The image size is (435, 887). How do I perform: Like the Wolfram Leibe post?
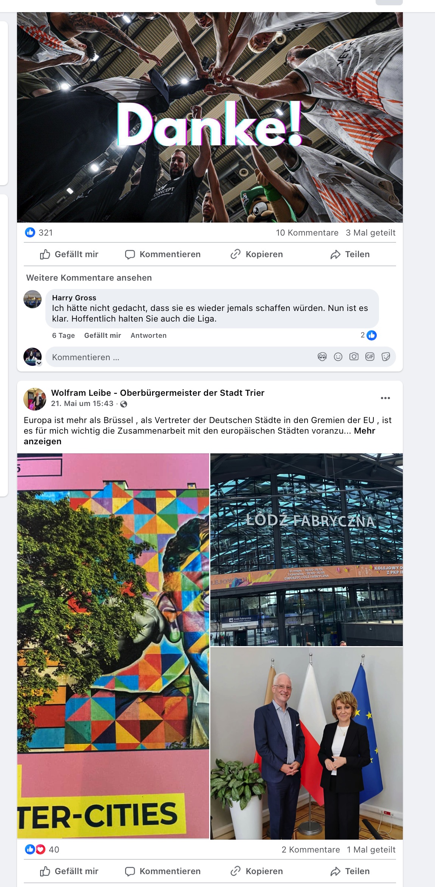coord(69,871)
